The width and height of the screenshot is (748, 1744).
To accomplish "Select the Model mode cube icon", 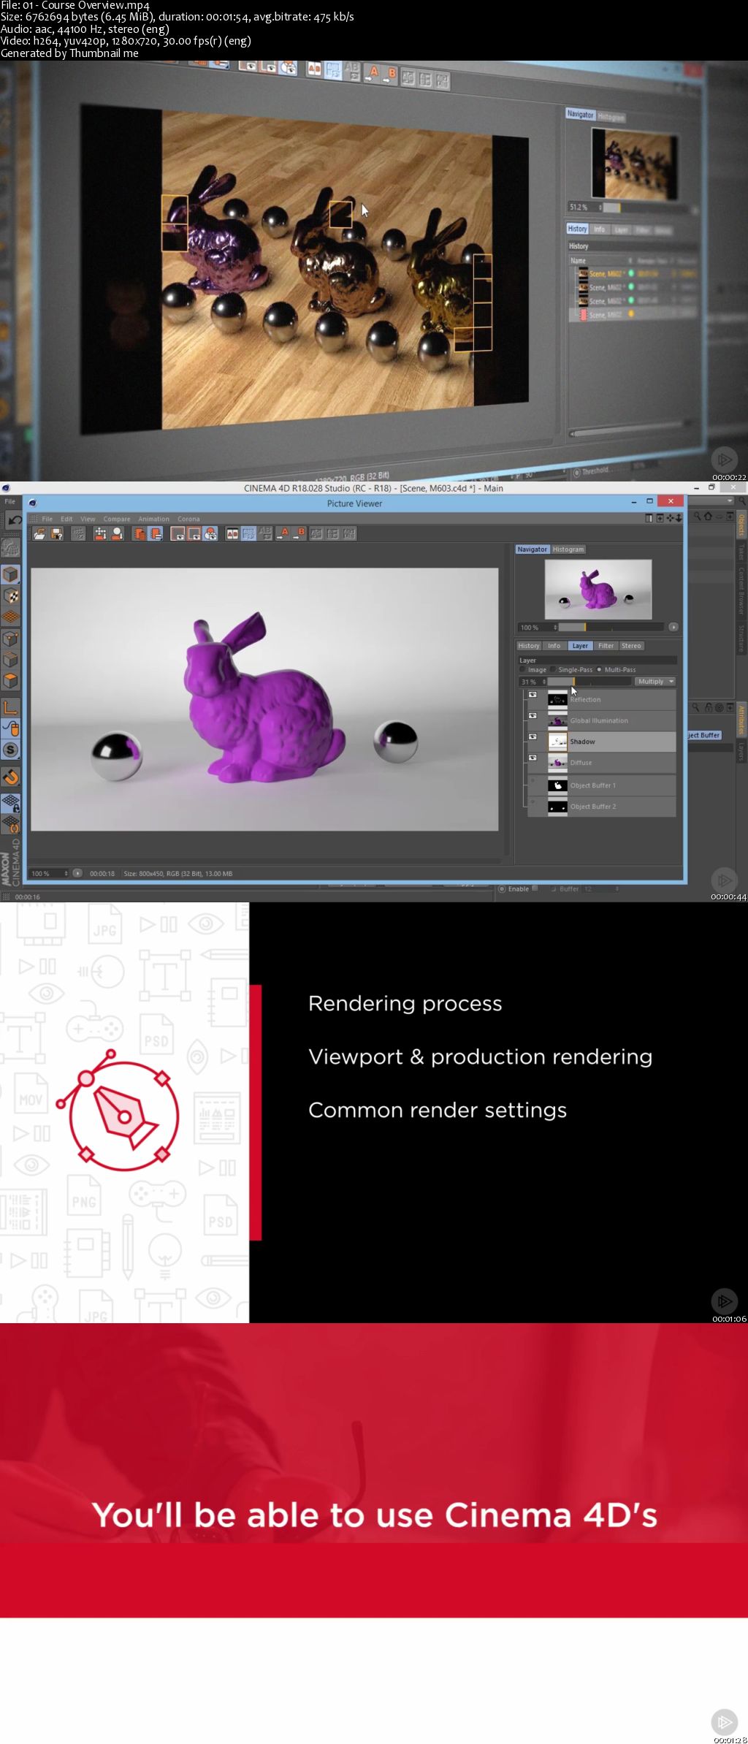I will 10,574.
